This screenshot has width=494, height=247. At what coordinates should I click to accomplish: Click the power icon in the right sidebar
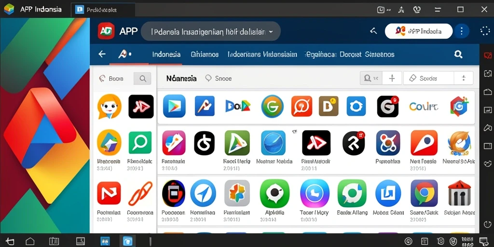point(487,224)
